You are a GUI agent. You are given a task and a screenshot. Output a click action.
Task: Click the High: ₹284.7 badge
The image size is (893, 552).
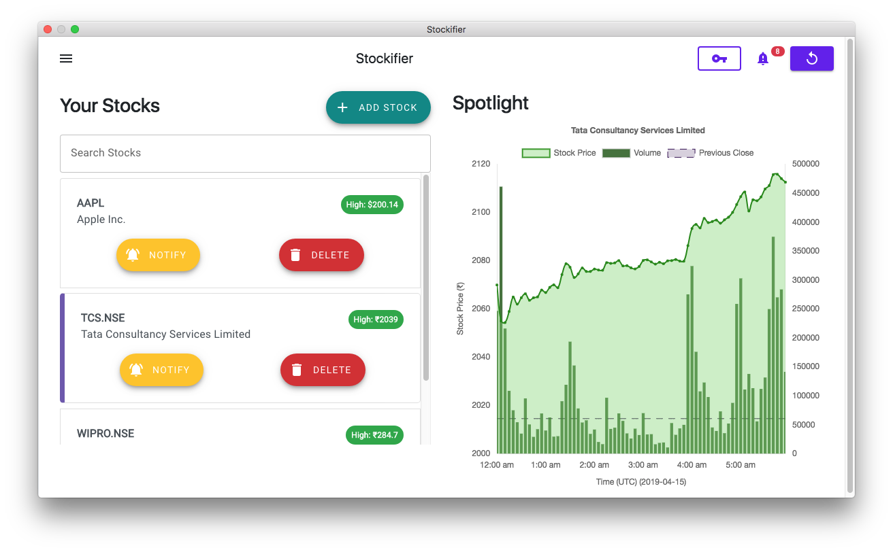(x=374, y=435)
